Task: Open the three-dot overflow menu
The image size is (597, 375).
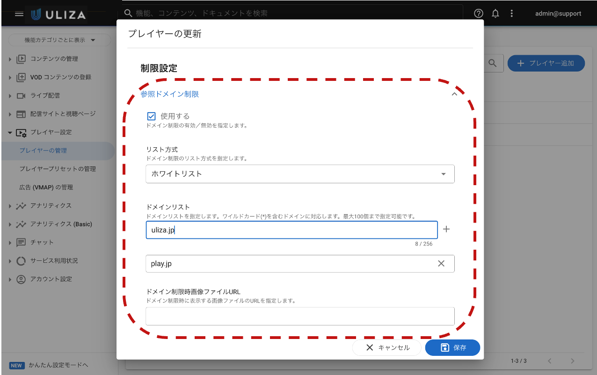Action: point(511,13)
